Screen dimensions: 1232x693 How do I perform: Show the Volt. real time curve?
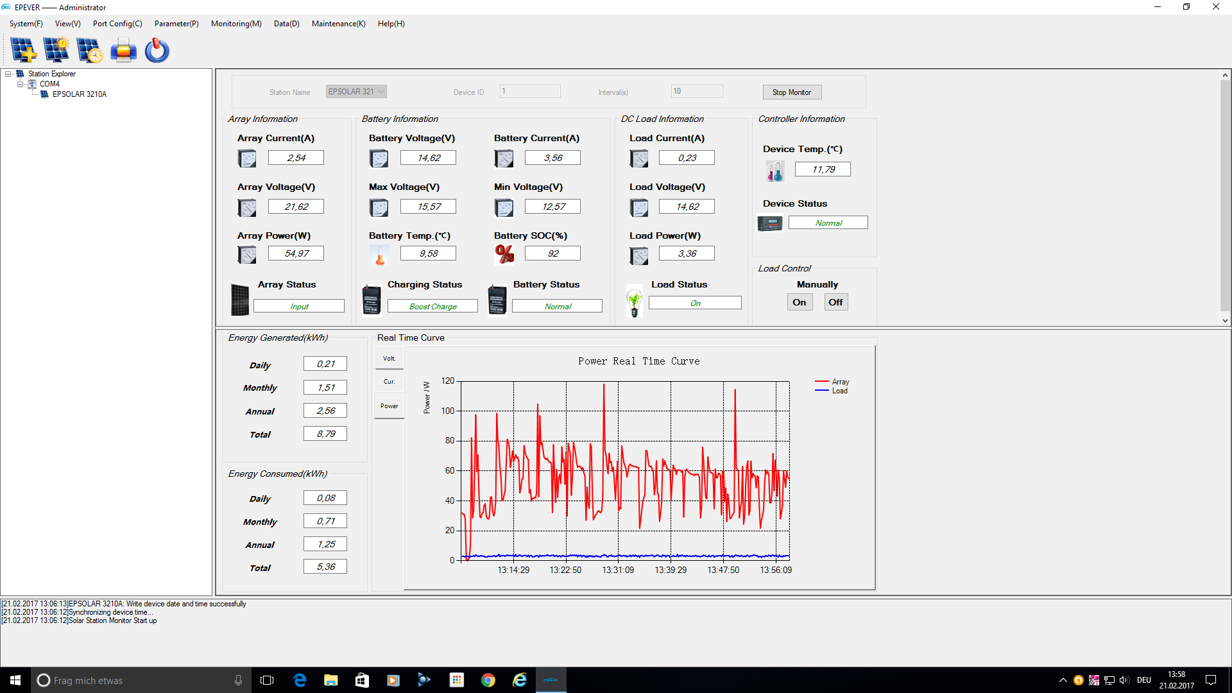point(389,359)
